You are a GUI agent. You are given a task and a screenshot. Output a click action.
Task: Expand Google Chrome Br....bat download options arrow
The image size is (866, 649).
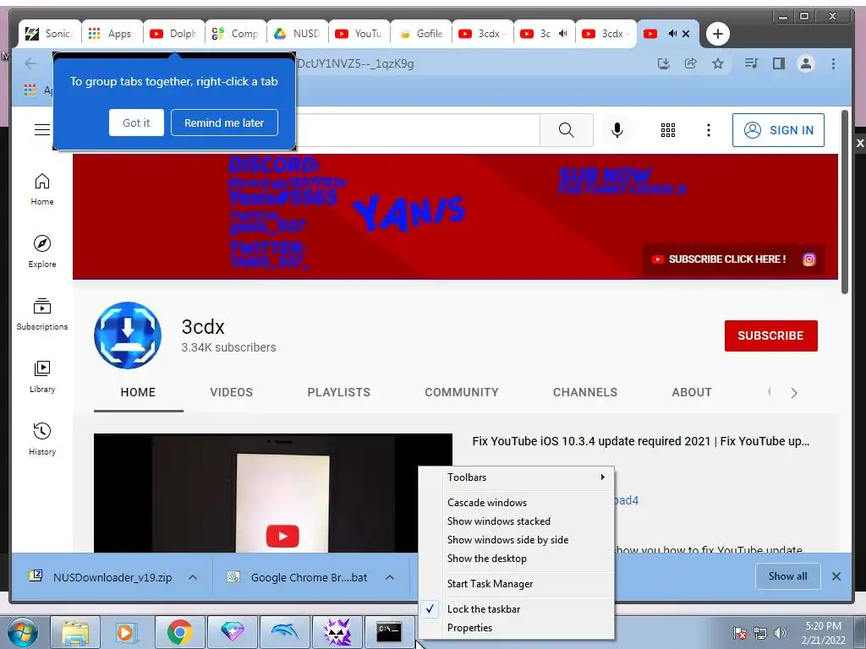click(x=390, y=577)
